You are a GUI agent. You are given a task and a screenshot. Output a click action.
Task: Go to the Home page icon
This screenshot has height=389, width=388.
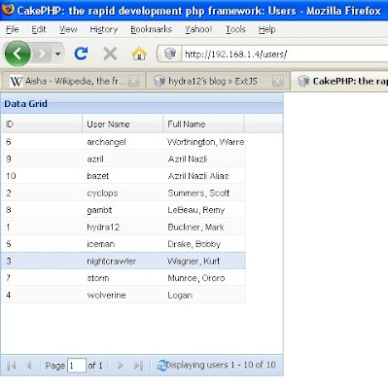coord(139,53)
